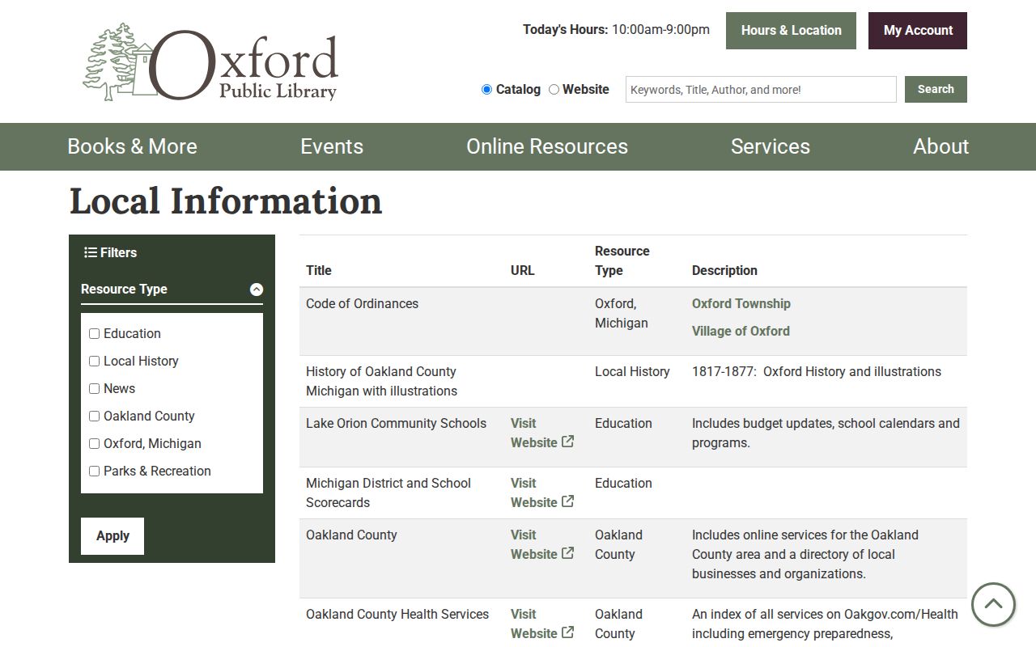This screenshot has height=647, width=1036.
Task: Tick the Parks & Recreation checkbox
Action: click(94, 472)
